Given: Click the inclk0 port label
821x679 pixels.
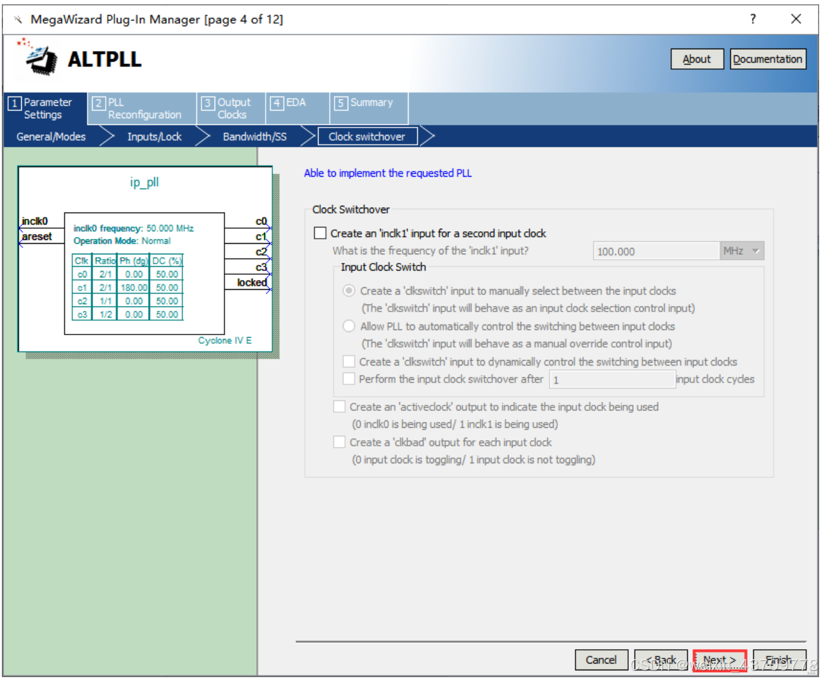Looking at the screenshot, I should click(35, 221).
